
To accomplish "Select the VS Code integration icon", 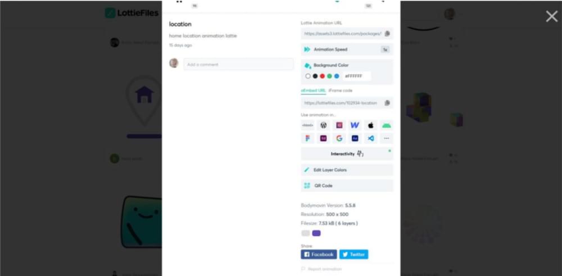I will coord(370,138).
